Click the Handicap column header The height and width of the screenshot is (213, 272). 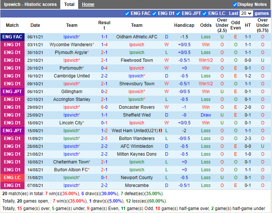[184, 25]
